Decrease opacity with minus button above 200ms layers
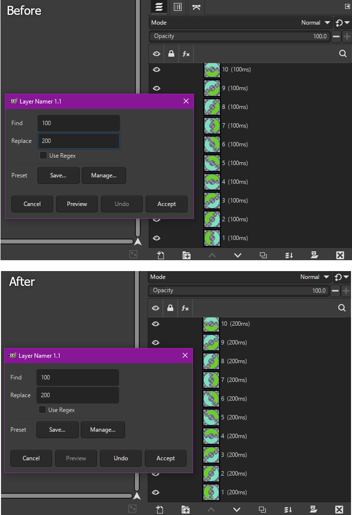 point(335,290)
